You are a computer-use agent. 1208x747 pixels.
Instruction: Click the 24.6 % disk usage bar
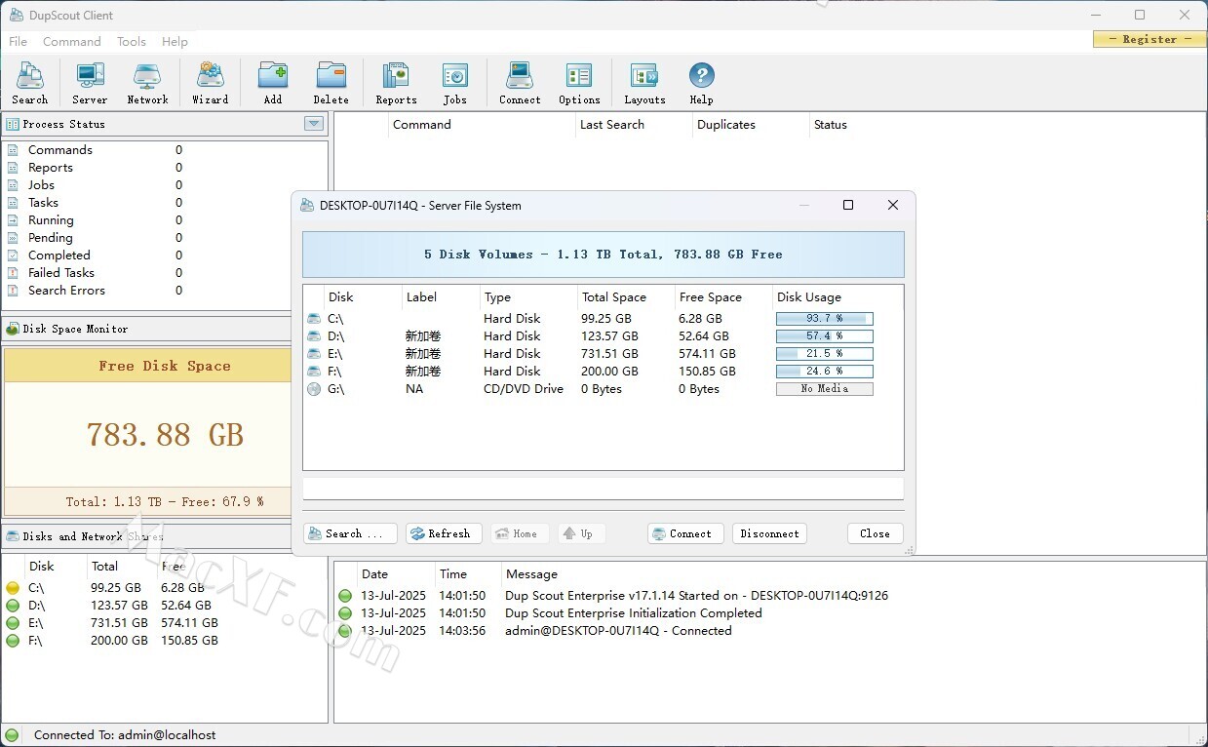pos(825,372)
